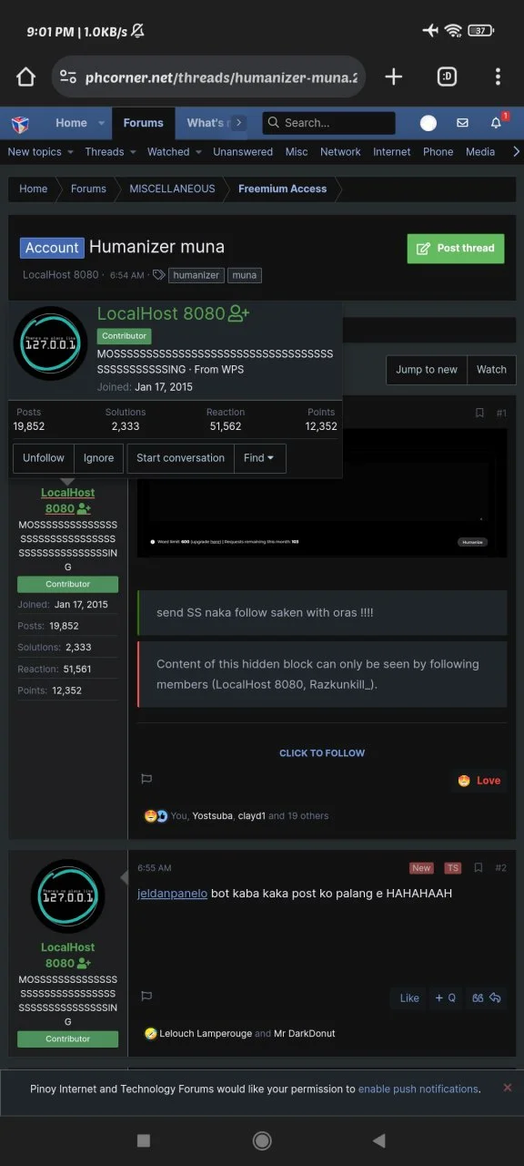Open the Media sub-navigation item
Viewport: 524px width, 1166px height.
[x=480, y=152]
